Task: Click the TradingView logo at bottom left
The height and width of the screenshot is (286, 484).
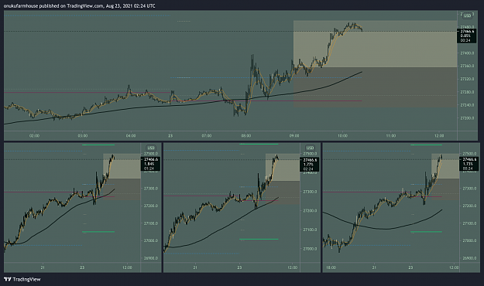Action: (22, 279)
